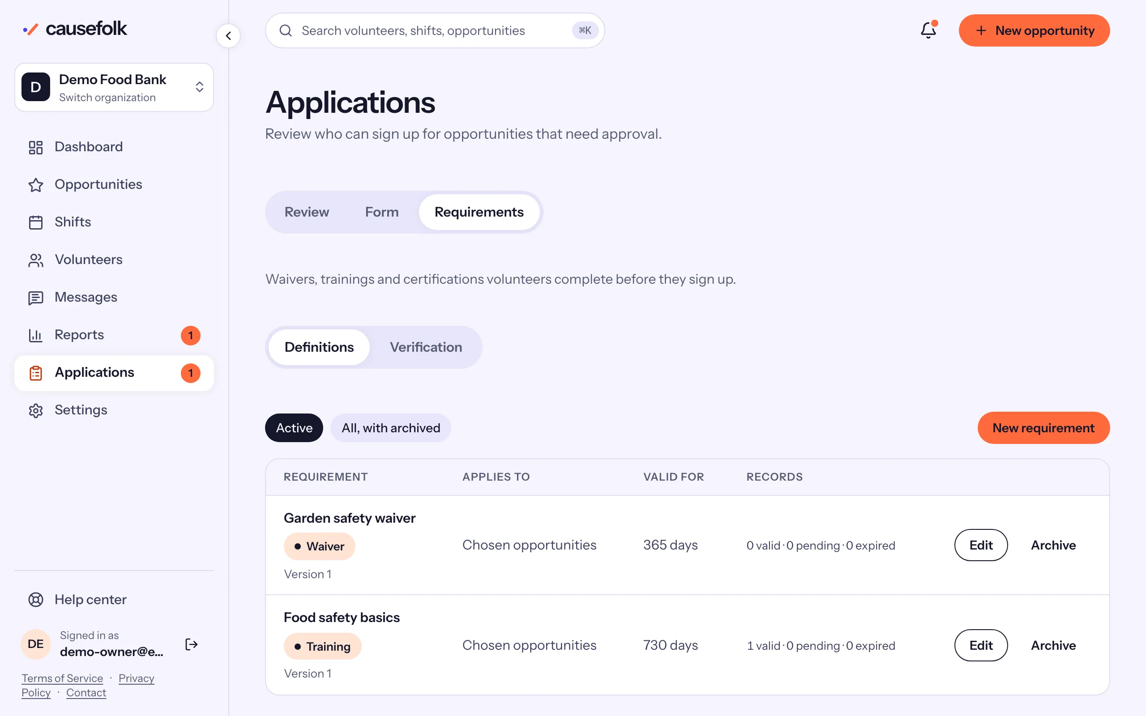The image size is (1146, 716).
Task: Click the Messages chat icon
Action: pos(35,298)
